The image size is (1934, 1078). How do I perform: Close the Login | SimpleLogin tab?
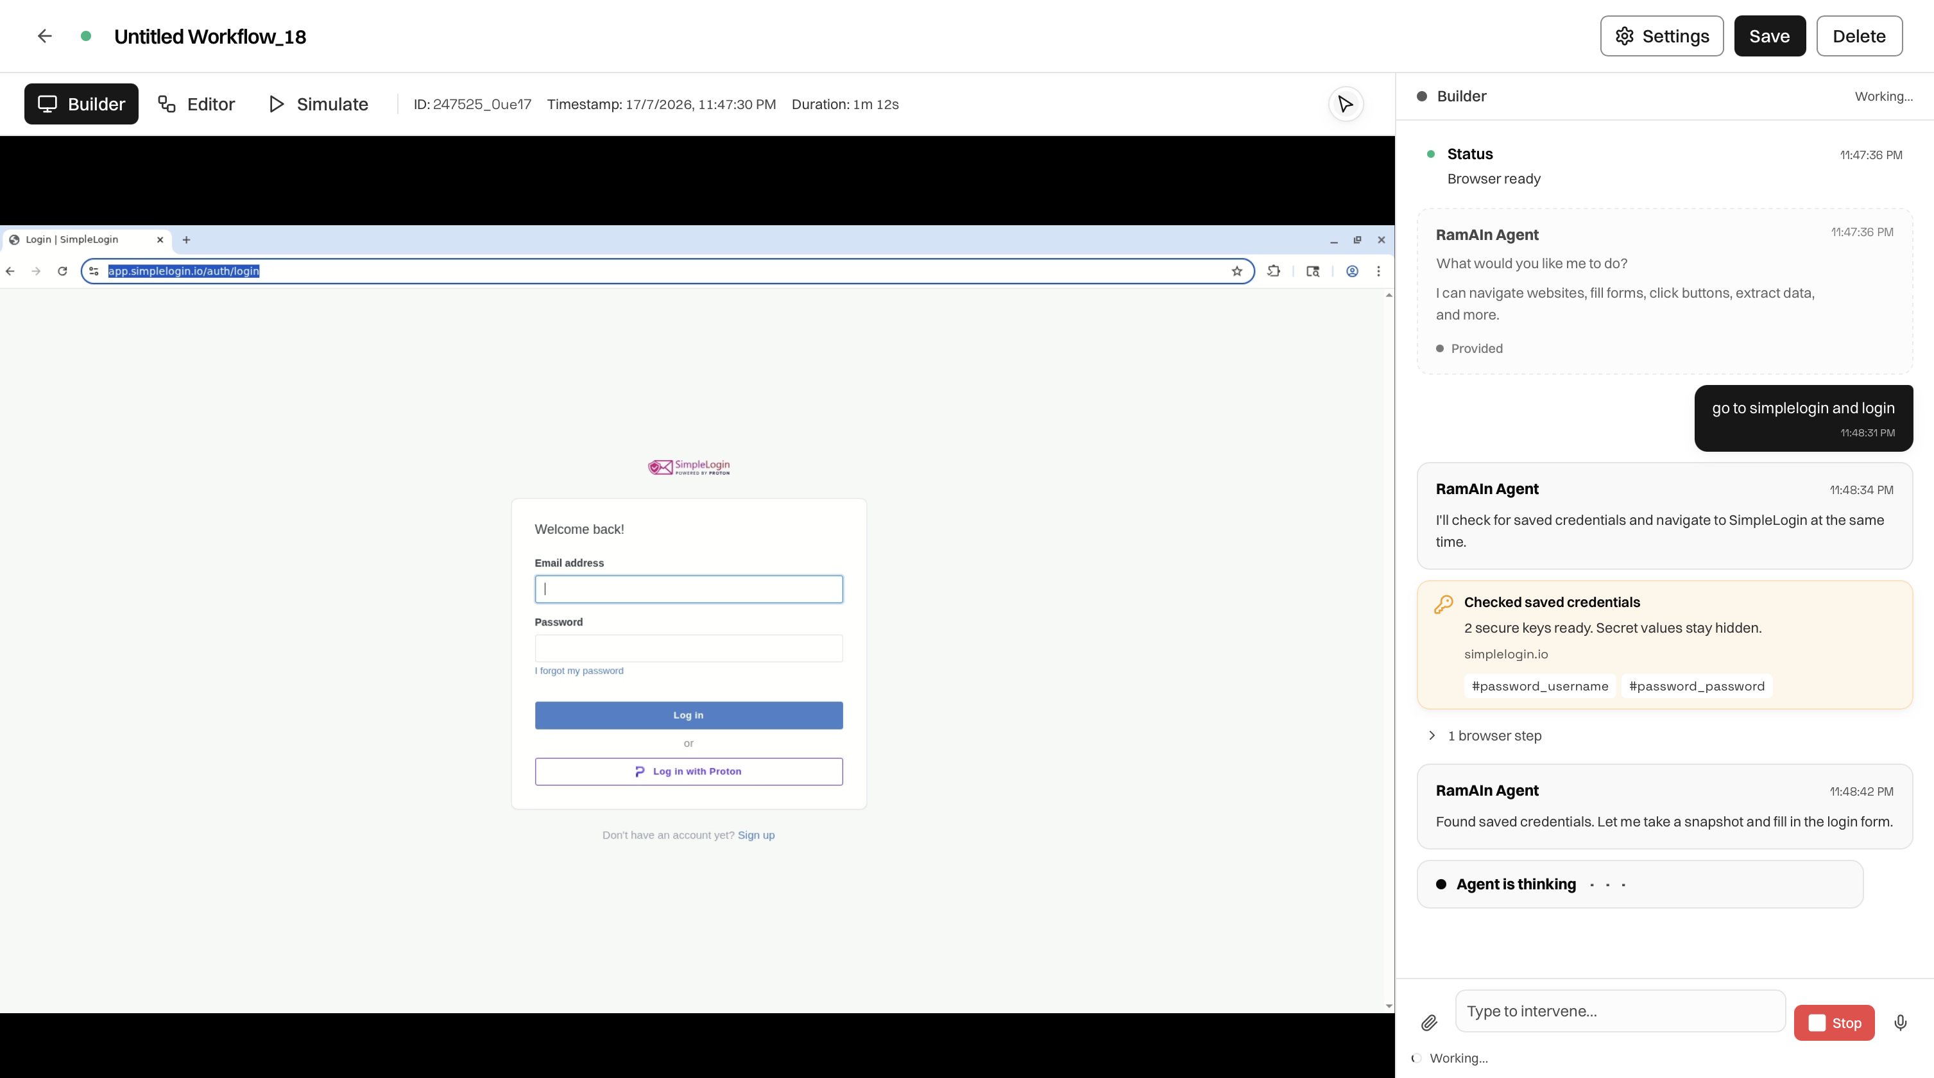(x=160, y=239)
